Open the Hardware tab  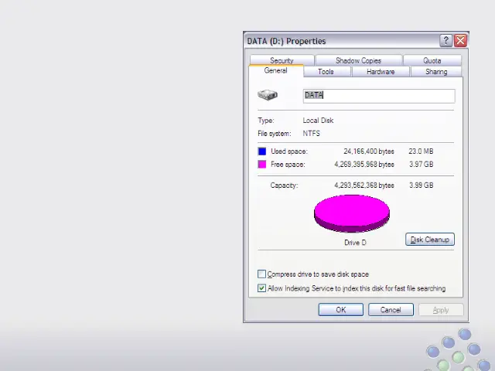click(x=381, y=72)
